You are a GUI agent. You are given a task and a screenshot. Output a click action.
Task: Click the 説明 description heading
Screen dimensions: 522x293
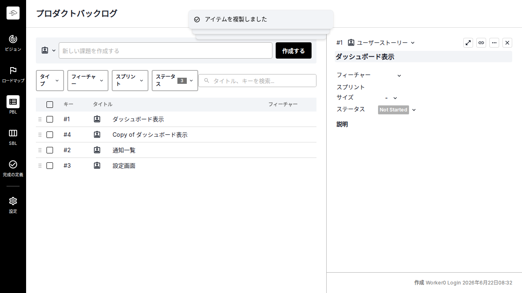click(342, 125)
